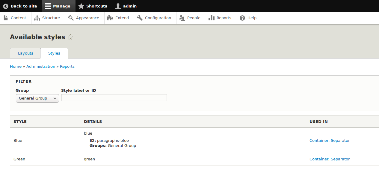Screen dimensions: 379x176
Task: Expand the green details summary
Action: [x=89, y=159]
